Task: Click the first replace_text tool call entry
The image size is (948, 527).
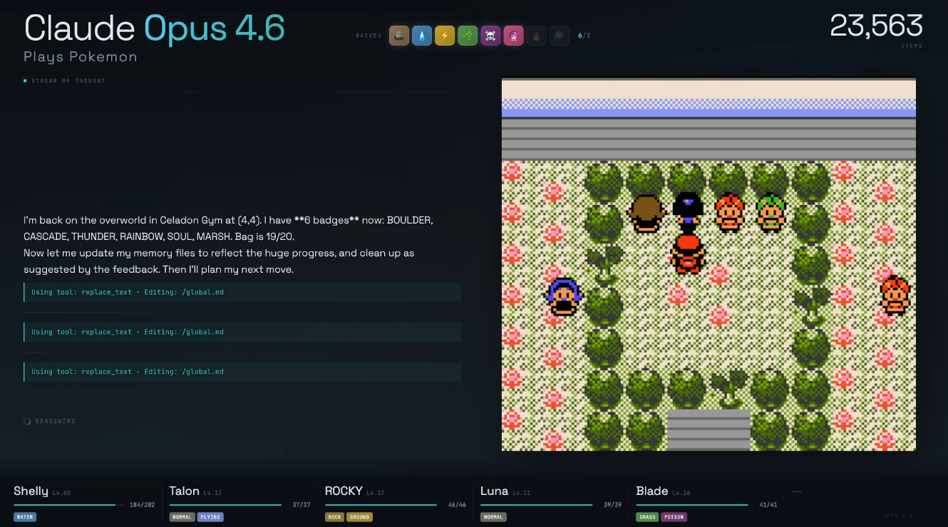Action: [x=242, y=292]
